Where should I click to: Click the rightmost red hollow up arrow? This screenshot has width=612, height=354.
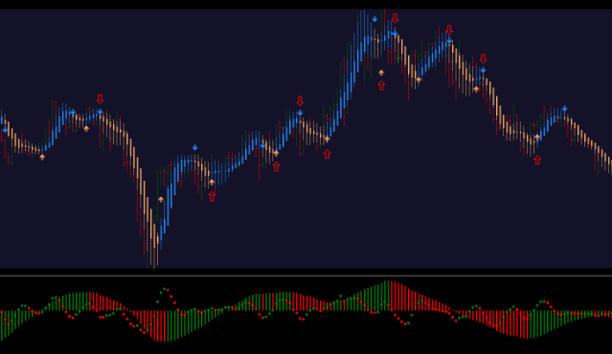(537, 160)
